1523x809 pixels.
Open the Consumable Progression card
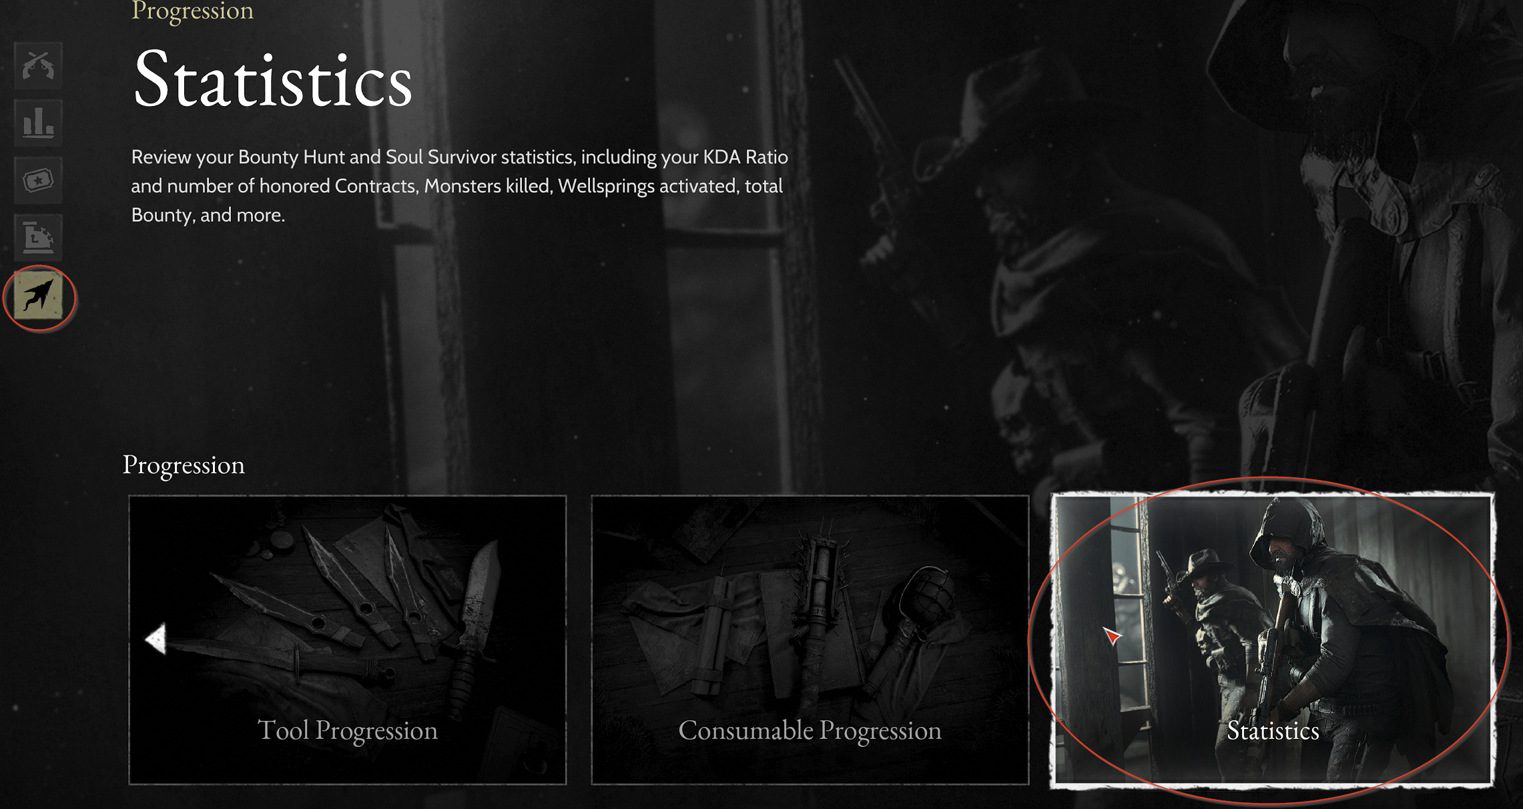point(810,639)
